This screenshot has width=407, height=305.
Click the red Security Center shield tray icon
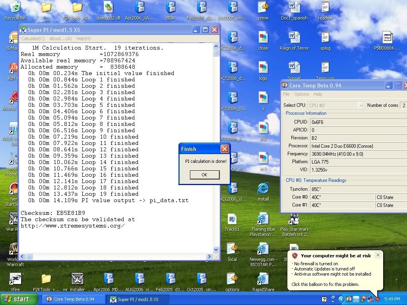(x=377, y=299)
